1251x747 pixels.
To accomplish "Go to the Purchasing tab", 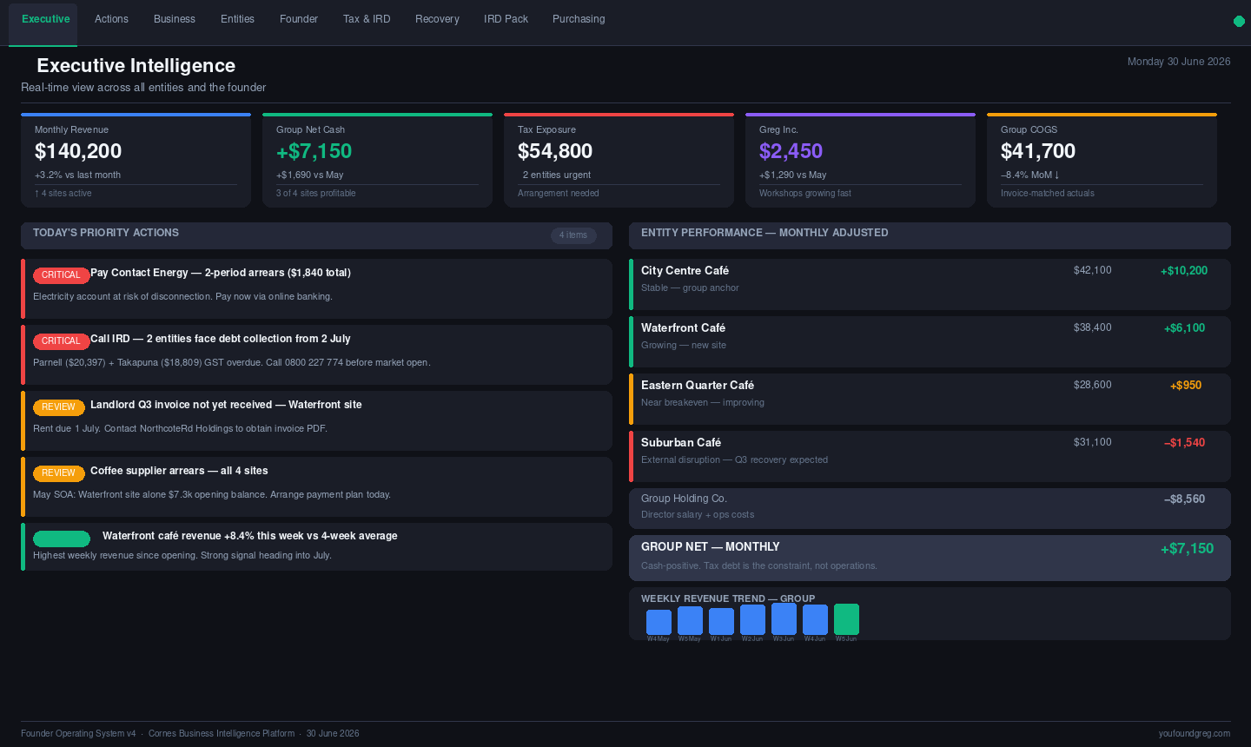I will [579, 19].
